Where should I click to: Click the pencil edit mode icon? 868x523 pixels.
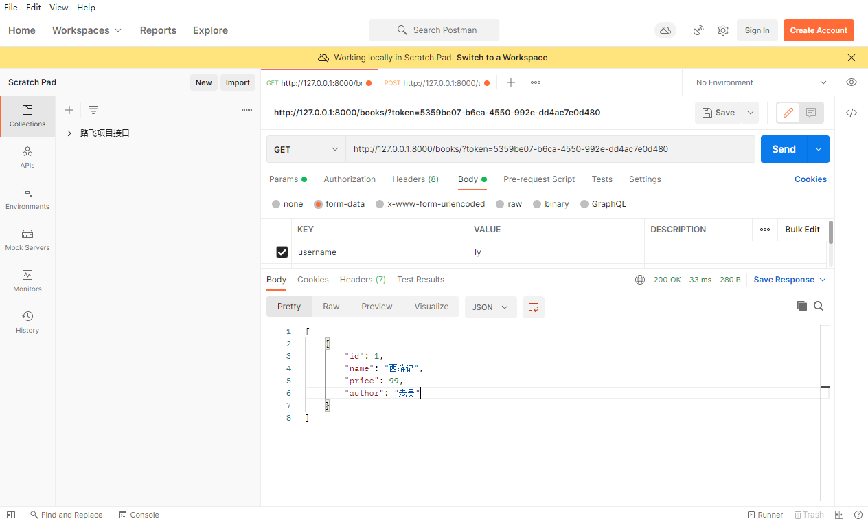(788, 113)
